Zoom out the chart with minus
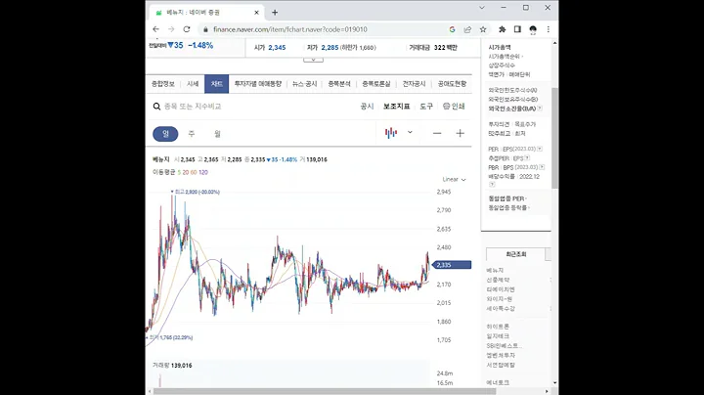Screen dimensions: 704x395 coord(437,133)
